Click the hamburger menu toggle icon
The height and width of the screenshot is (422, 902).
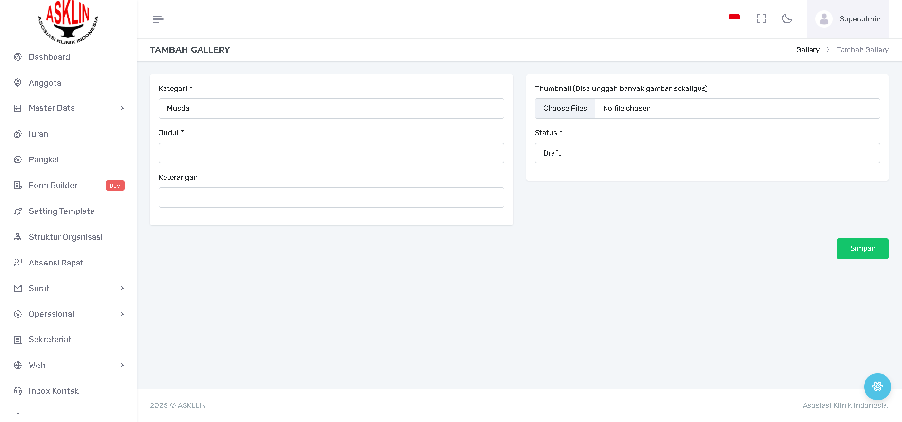tap(158, 19)
